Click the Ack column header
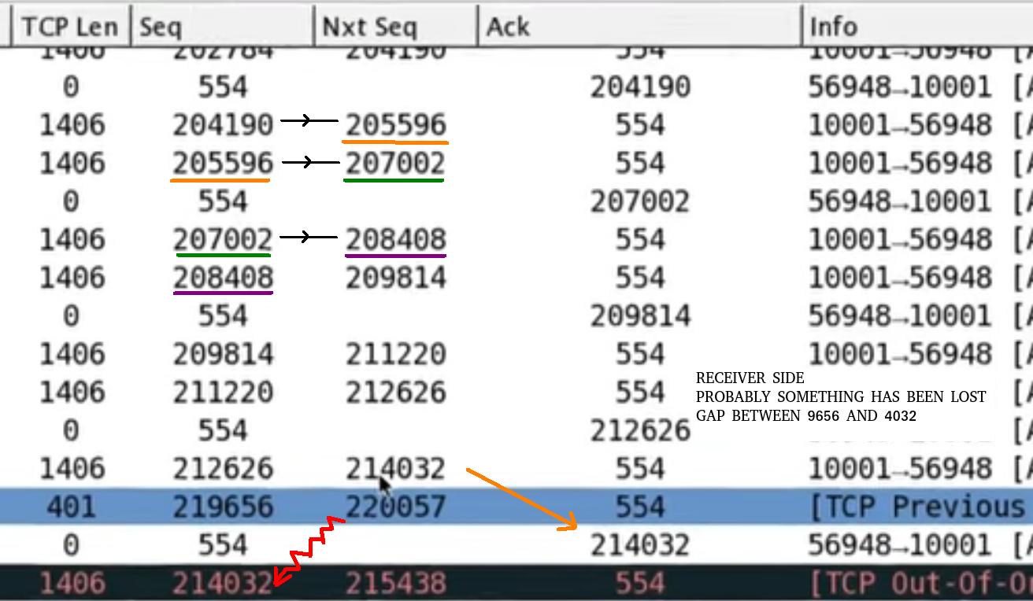 click(x=508, y=27)
